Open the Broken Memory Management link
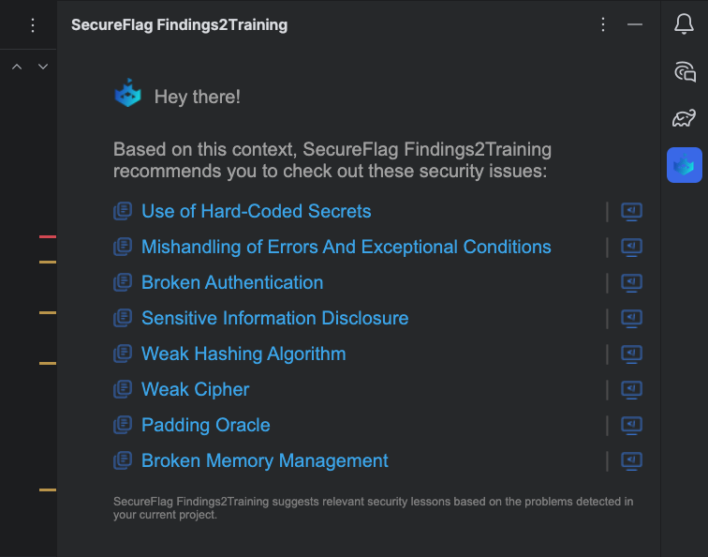 click(264, 461)
